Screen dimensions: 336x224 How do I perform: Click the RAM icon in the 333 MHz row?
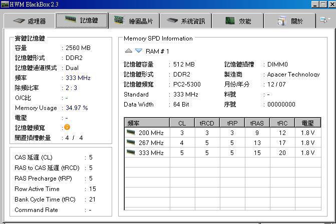[131, 152]
